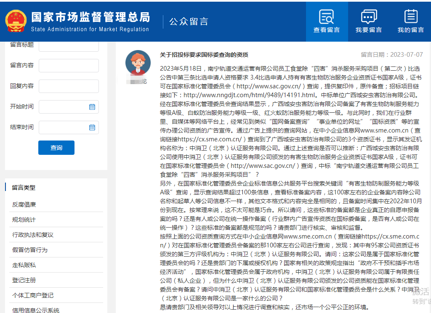Click the national emblem logo
This screenshot has width=431, height=313.
[x=16, y=21]
